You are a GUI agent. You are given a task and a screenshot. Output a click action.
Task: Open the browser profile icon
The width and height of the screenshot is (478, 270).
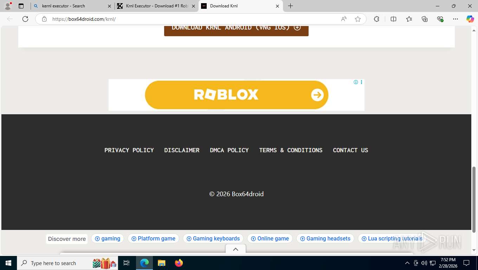coord(8,6)
